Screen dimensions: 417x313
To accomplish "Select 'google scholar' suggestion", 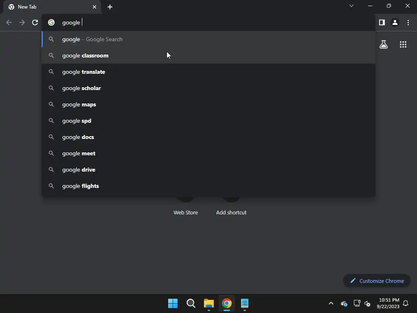I will click(208, 88).
